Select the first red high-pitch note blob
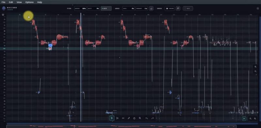The height and width of the screenshot is (128, 261). [34, 22]
